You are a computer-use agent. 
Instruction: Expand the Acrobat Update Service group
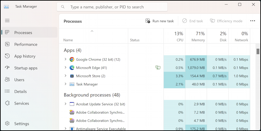click(66, 104)
